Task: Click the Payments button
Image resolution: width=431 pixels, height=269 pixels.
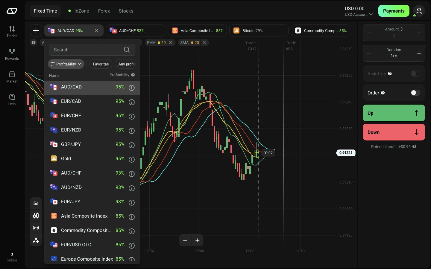Action: point(394,11)
